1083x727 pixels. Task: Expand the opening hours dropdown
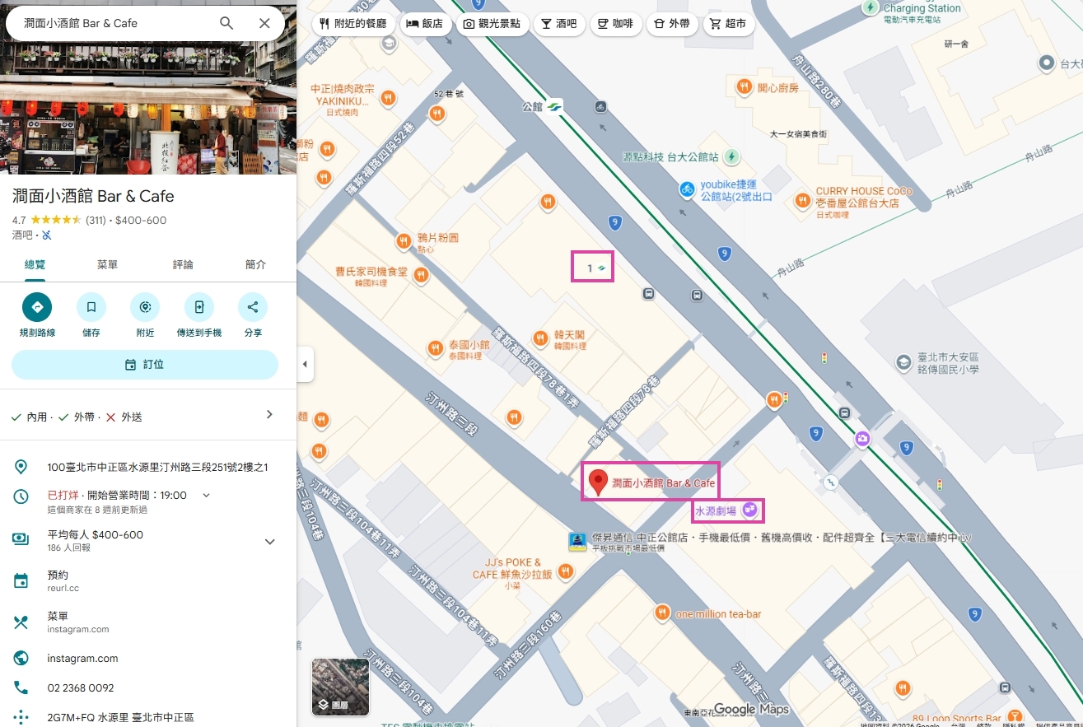tap(206, 495)
